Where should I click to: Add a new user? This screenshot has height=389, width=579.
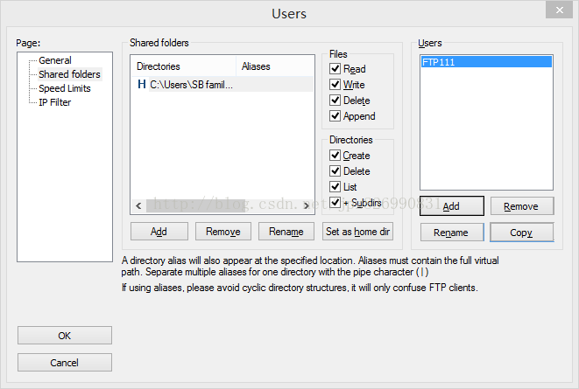coord(452,206)
